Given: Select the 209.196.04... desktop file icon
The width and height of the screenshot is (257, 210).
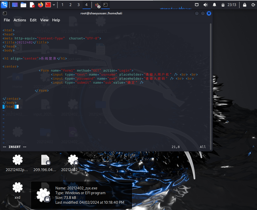Looking at the screenshot, I should [x=45, y=163].
